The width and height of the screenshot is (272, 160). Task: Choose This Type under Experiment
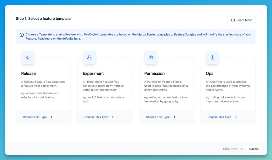(x=97, y=117)
